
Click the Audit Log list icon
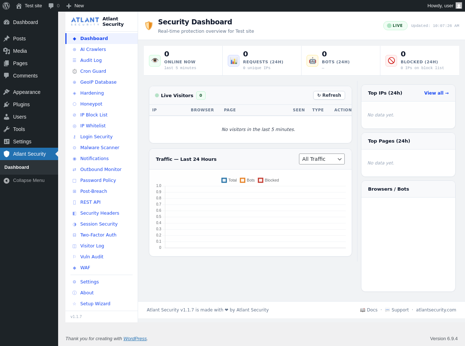tap(74, 60)
